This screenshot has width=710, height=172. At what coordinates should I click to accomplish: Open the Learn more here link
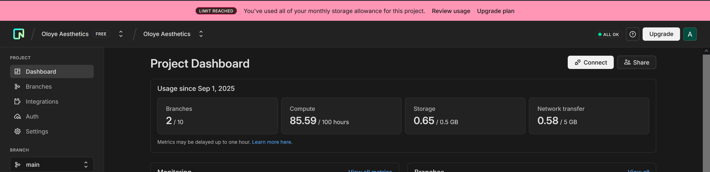click(271, 142)
